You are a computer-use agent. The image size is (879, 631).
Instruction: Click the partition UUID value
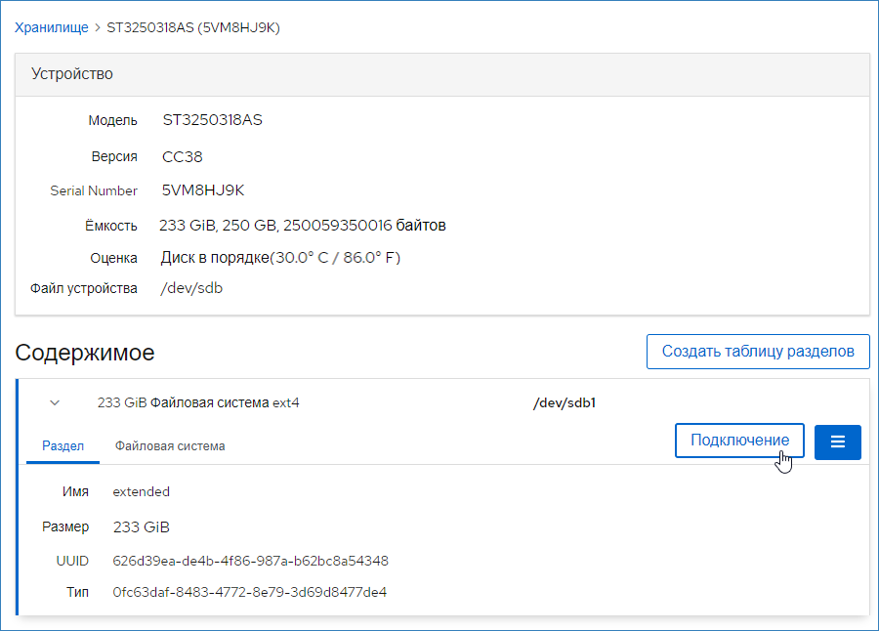tap(250, 561)
